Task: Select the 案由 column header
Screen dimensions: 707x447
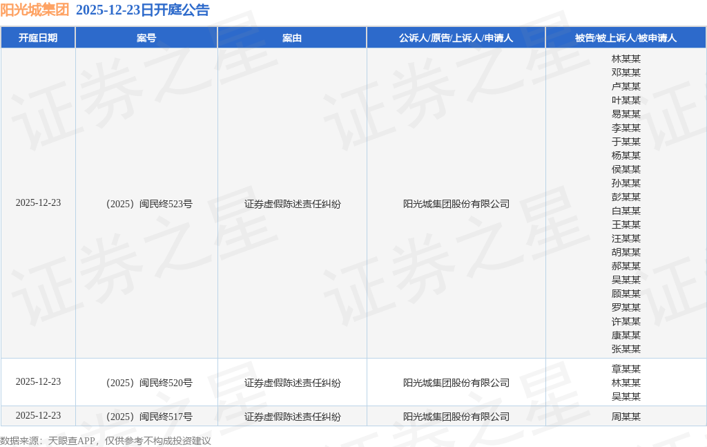Action: [x=292, y=38]
